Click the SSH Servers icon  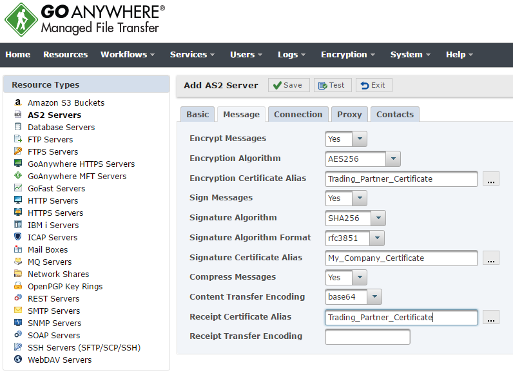coord(18,347)
